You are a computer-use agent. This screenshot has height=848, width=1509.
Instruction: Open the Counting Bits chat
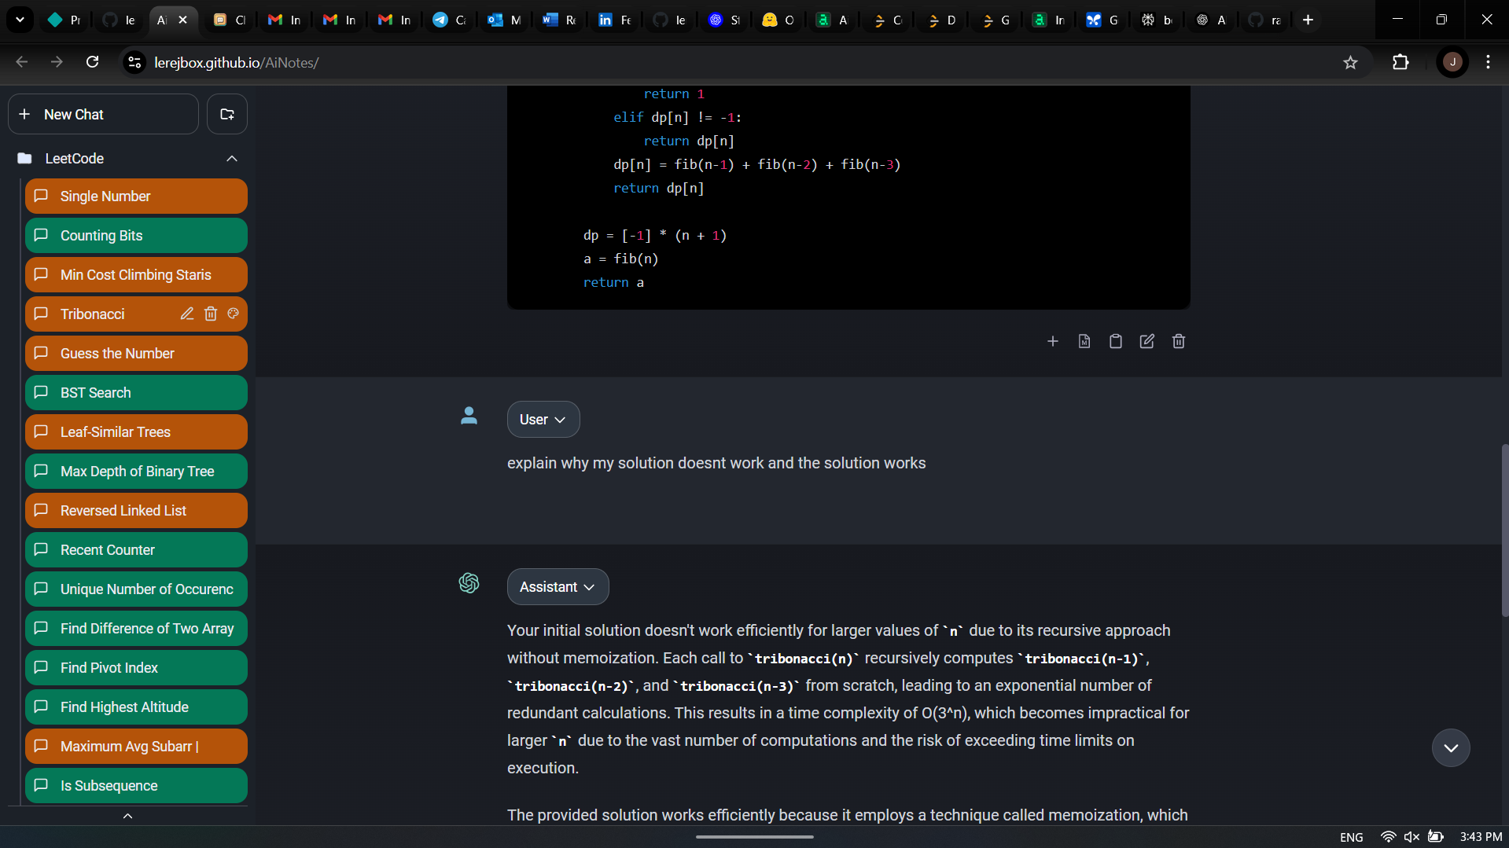click(x=136, y=236)
